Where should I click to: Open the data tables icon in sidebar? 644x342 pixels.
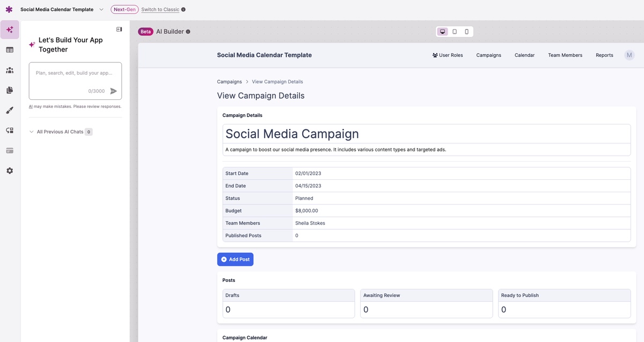click(10, 50)
